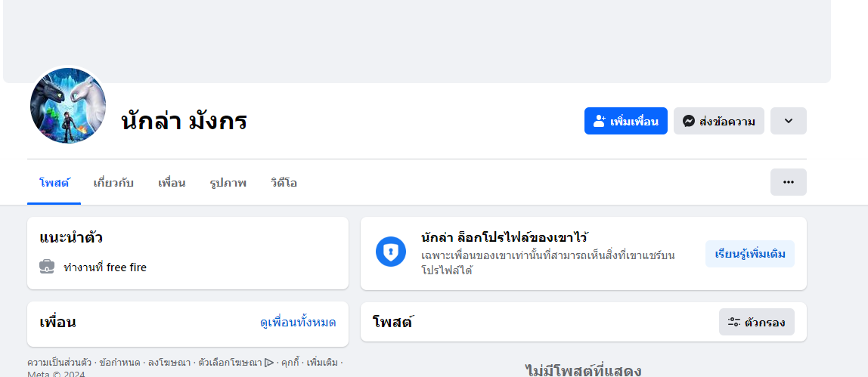Click the ตัวเลือกโฆษณา footer link

(x=231, y=363)
